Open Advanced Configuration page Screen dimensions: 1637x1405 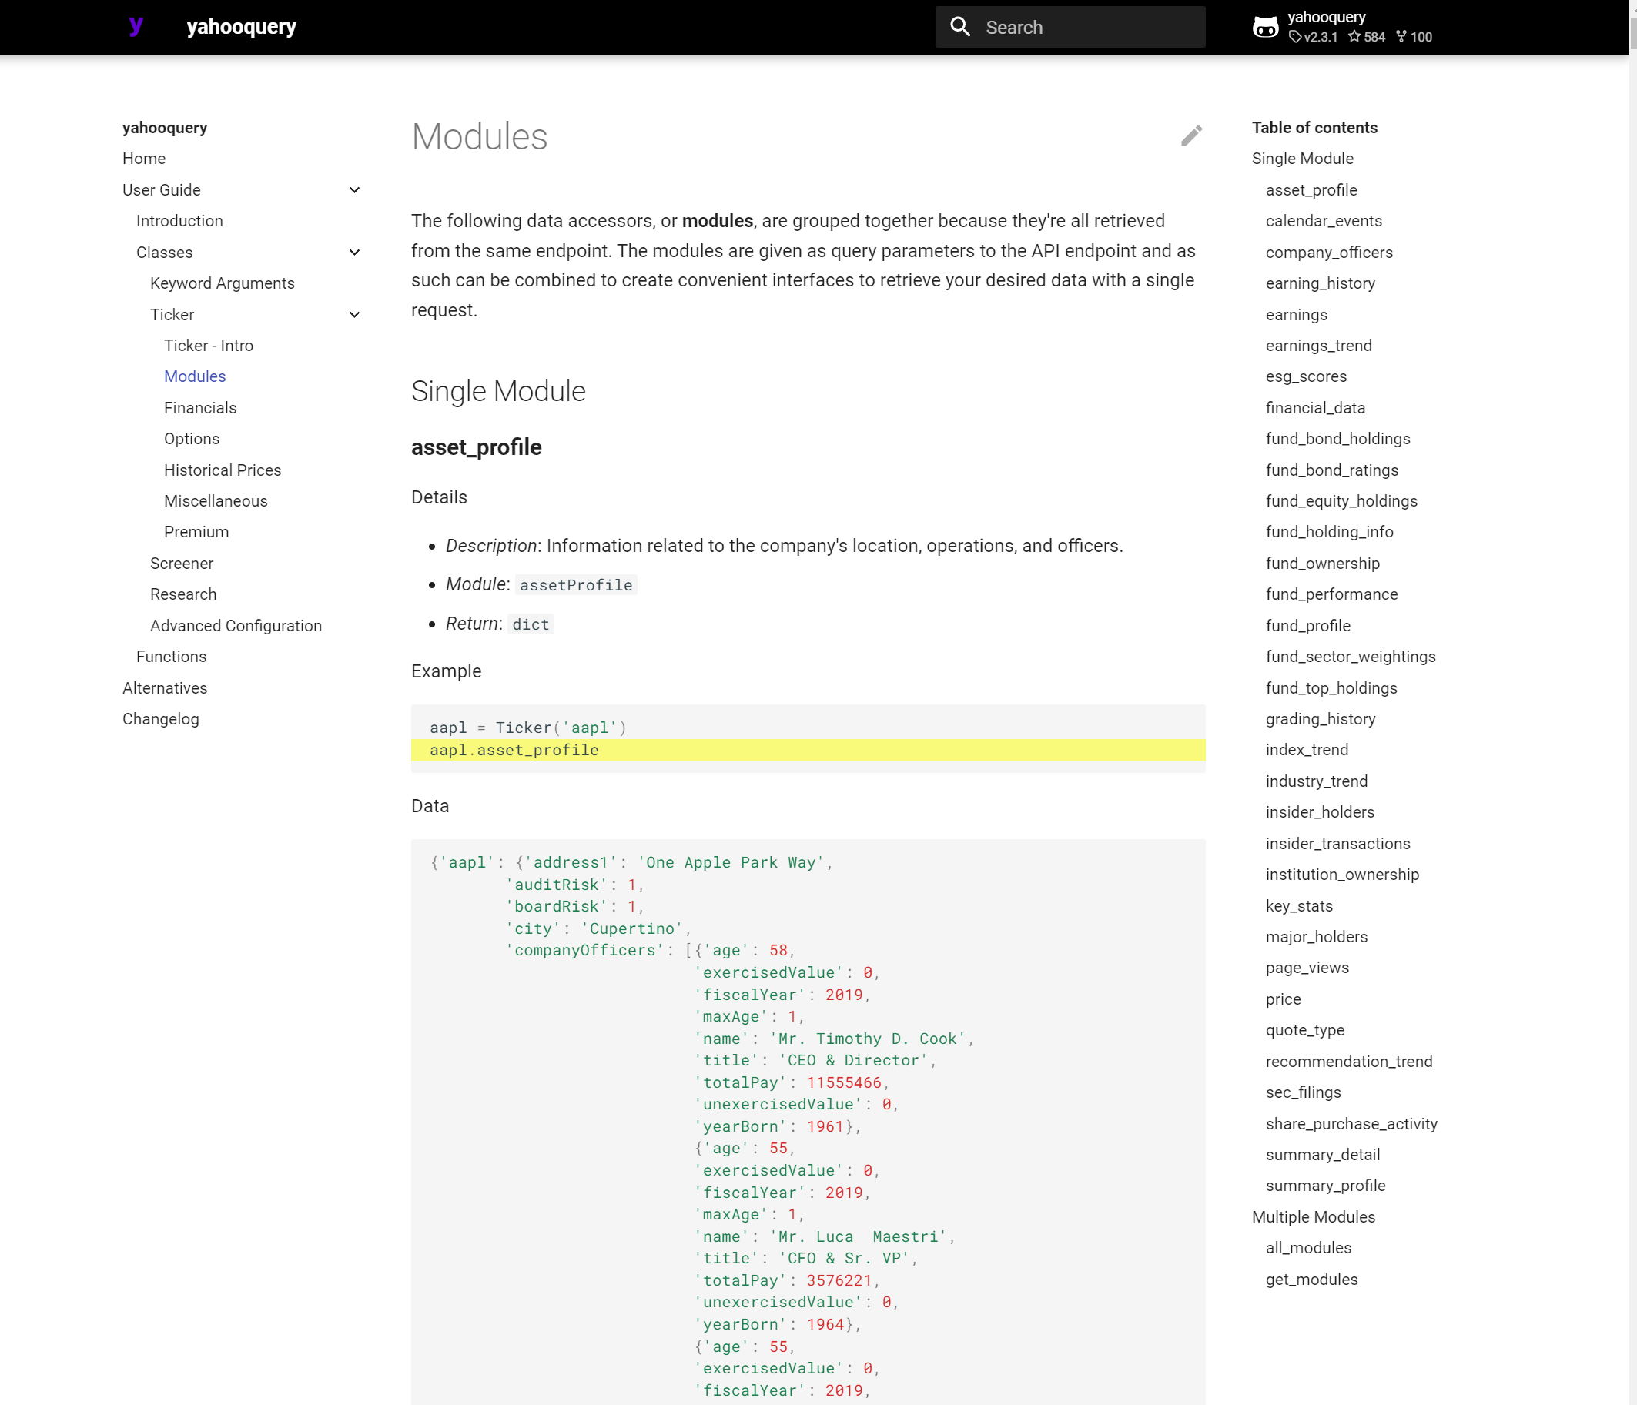click(236, 627)
